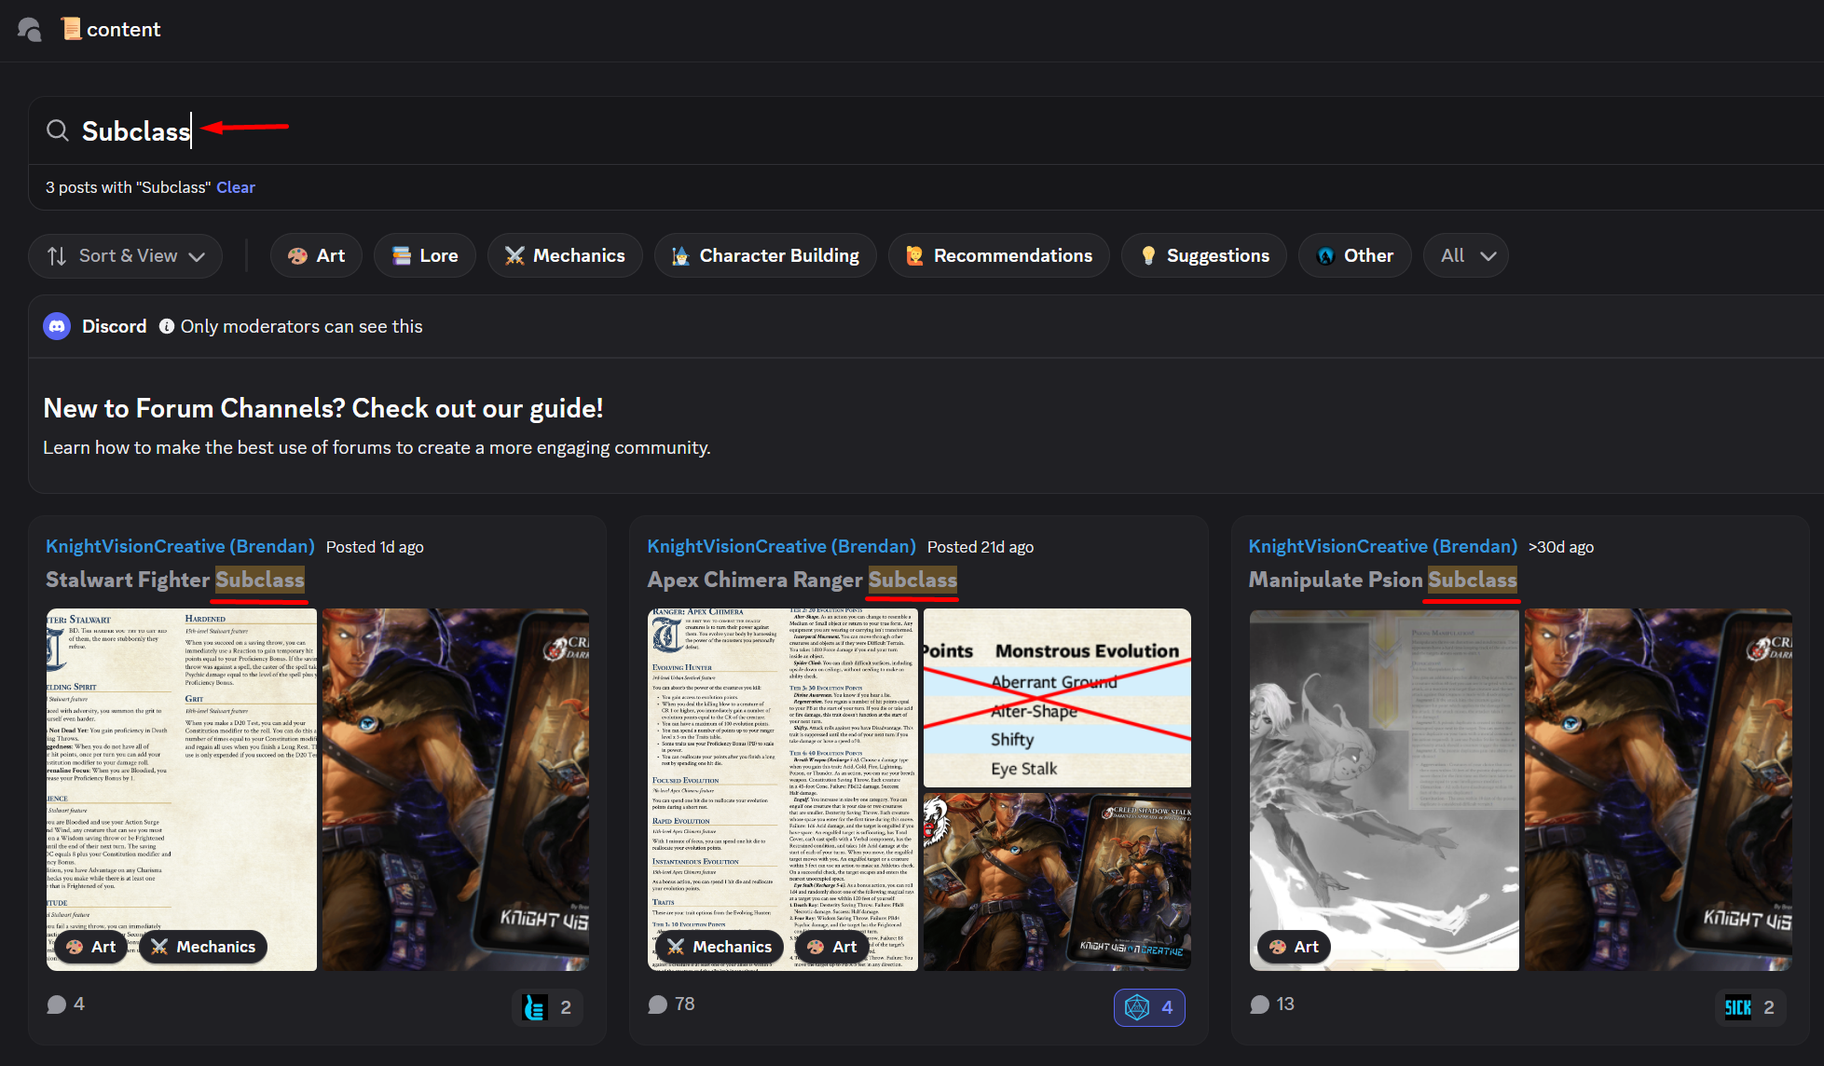
Task: Click the forum channel icon in header
Action: pyautogui.click(x=30, y=30)
